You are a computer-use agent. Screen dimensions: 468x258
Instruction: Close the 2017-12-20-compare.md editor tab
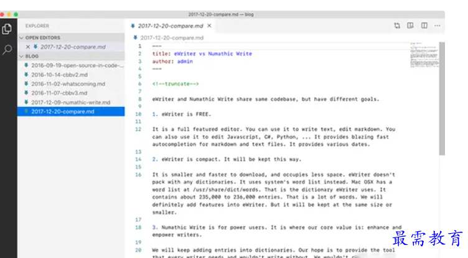[210, 26]
